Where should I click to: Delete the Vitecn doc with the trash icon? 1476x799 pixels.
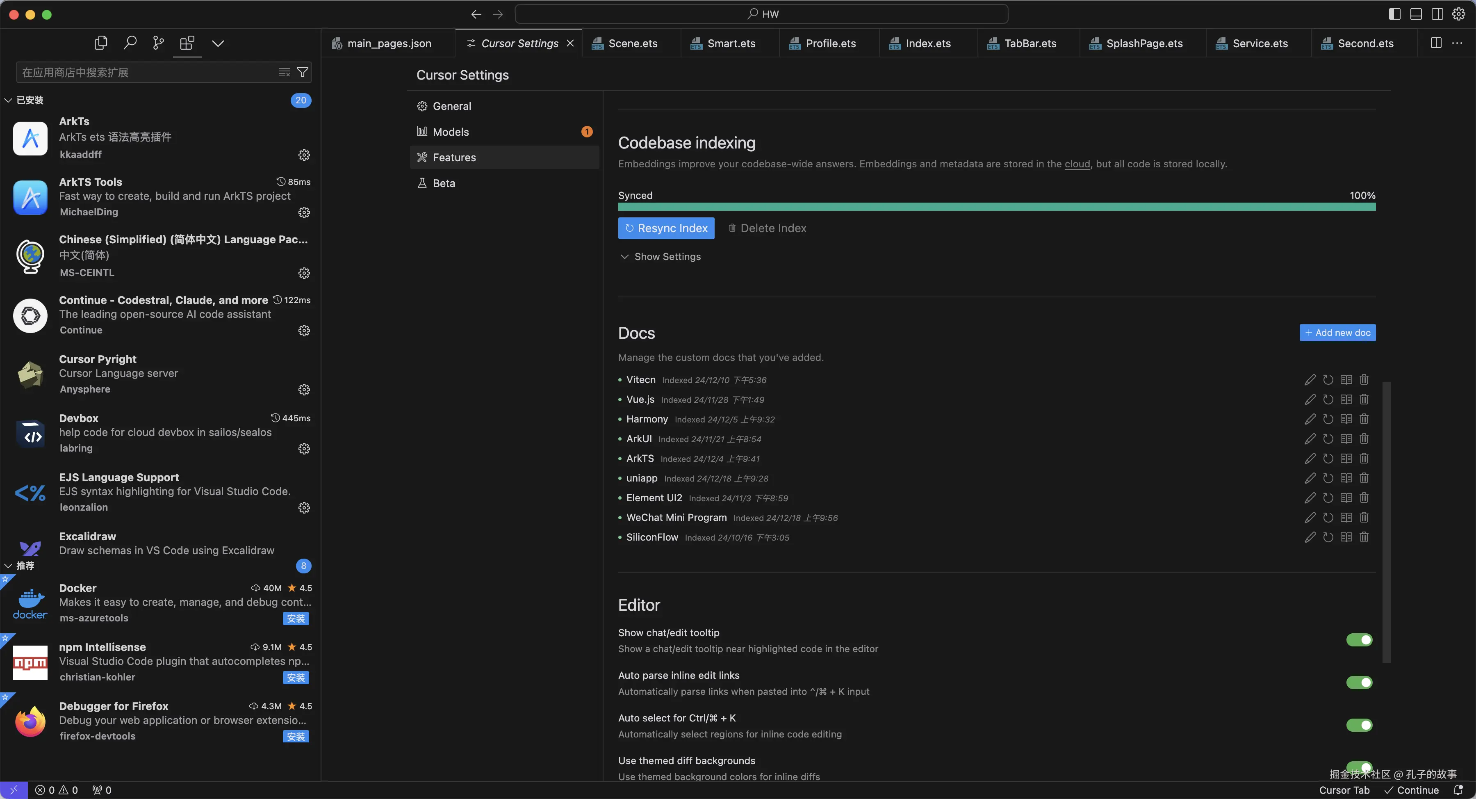(x=1364, y=380)
